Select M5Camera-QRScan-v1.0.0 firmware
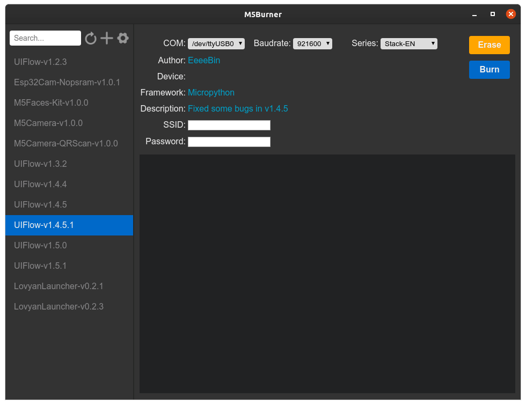 [69, 144]
